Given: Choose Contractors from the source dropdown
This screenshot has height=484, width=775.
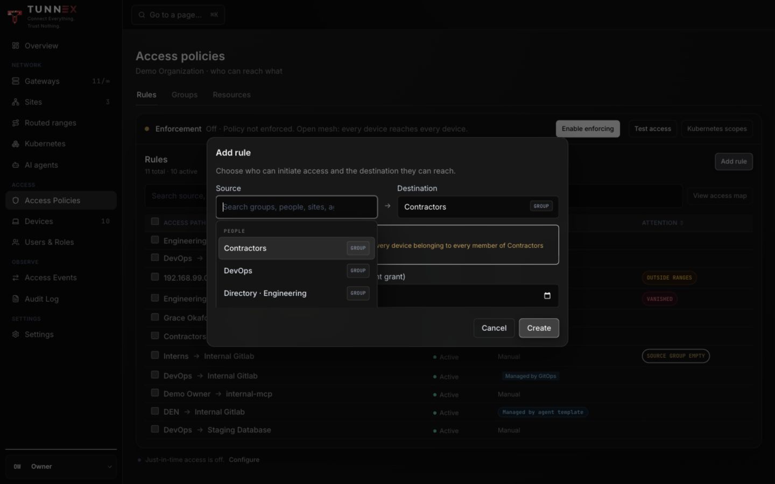Looking at the screenshot, I should (x=297, y=248).
